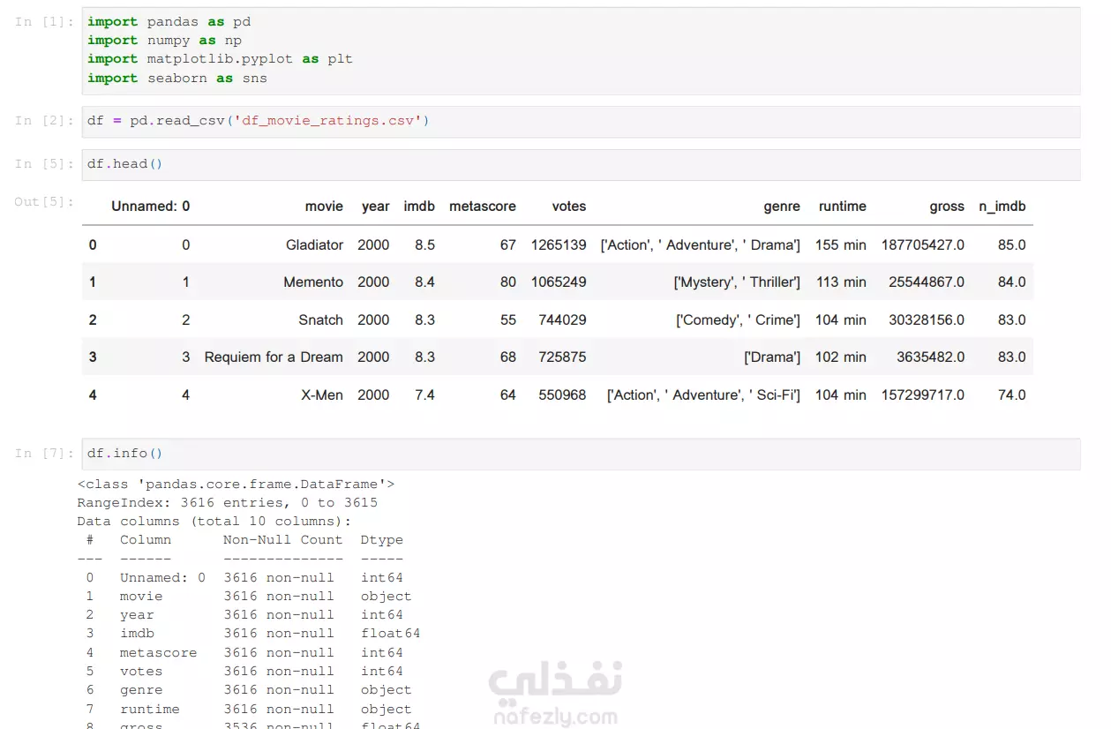Click the info row 'genre' with object
This screenshot has height=729, width=1111.
249,689
